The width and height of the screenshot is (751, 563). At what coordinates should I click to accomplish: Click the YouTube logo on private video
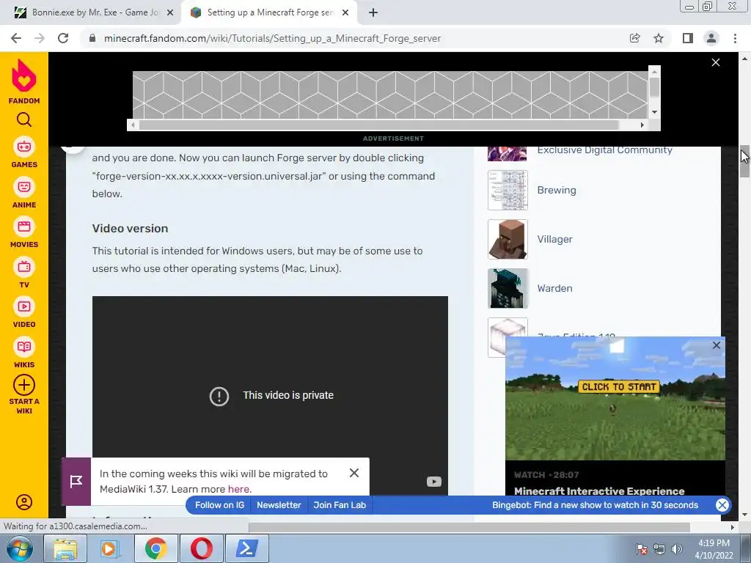(434, 482)
